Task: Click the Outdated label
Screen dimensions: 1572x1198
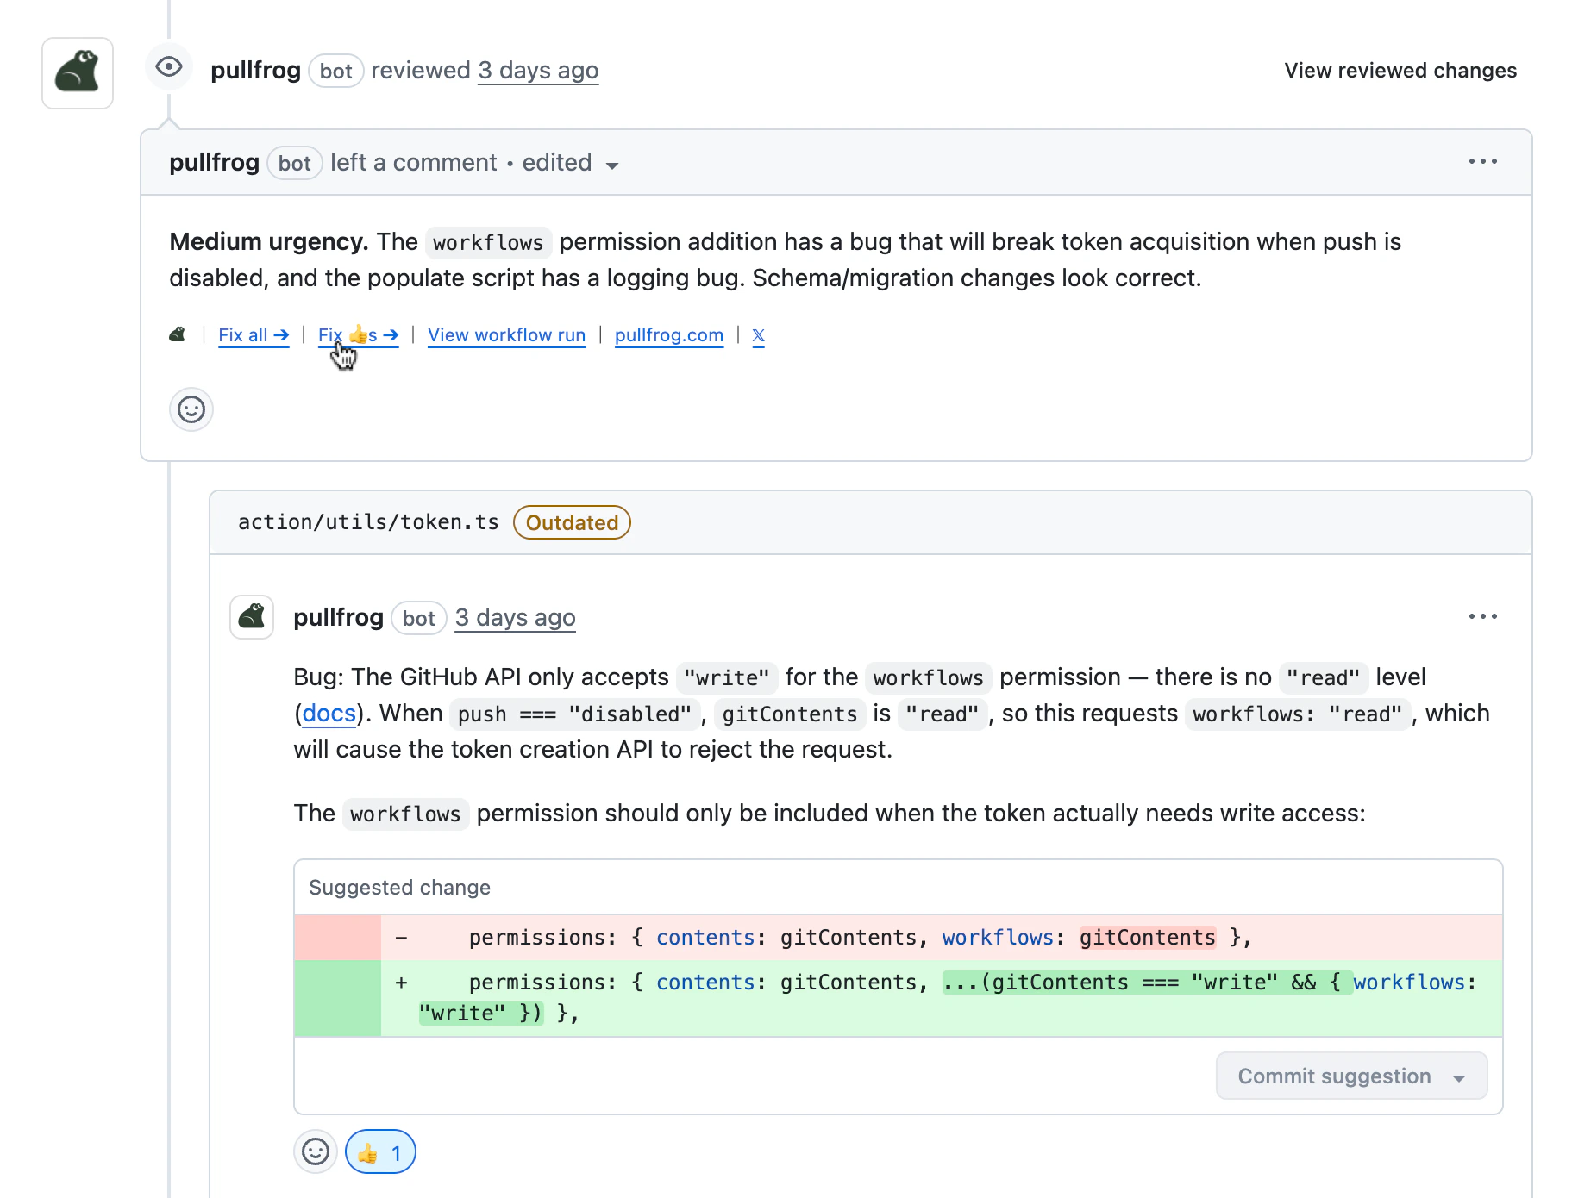Action: coord(572,522)
